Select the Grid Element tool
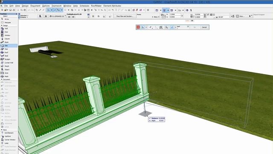Viewport: 273px width, 154px height. point(9,133)
